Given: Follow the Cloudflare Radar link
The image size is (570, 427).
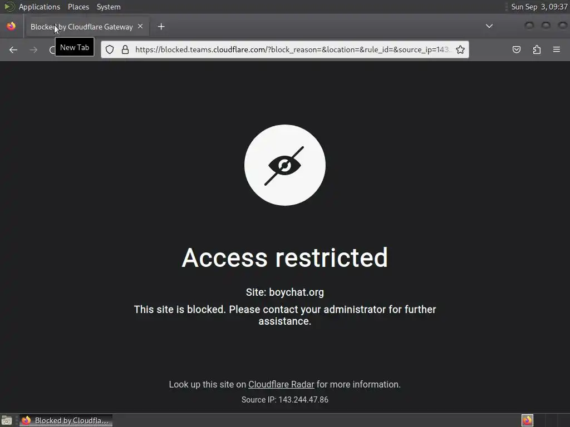Looking at the screenshot, I should point(281,385).
